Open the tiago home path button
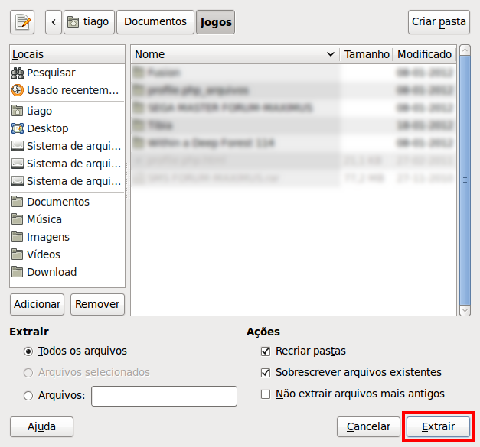Screen dimensions: 480x447 click(x=89, y=22)
